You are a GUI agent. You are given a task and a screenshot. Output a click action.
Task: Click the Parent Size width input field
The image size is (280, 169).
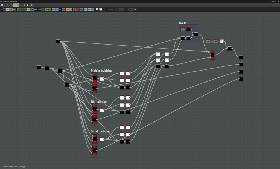click(x=121, y=10)
